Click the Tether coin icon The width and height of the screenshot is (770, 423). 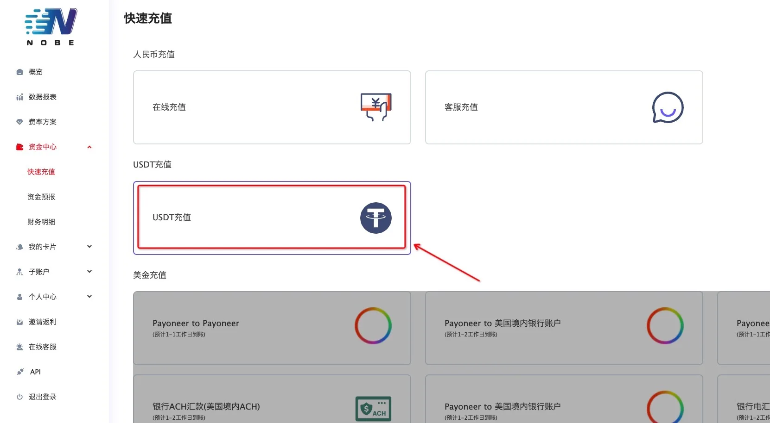click(x=376, y=218)
